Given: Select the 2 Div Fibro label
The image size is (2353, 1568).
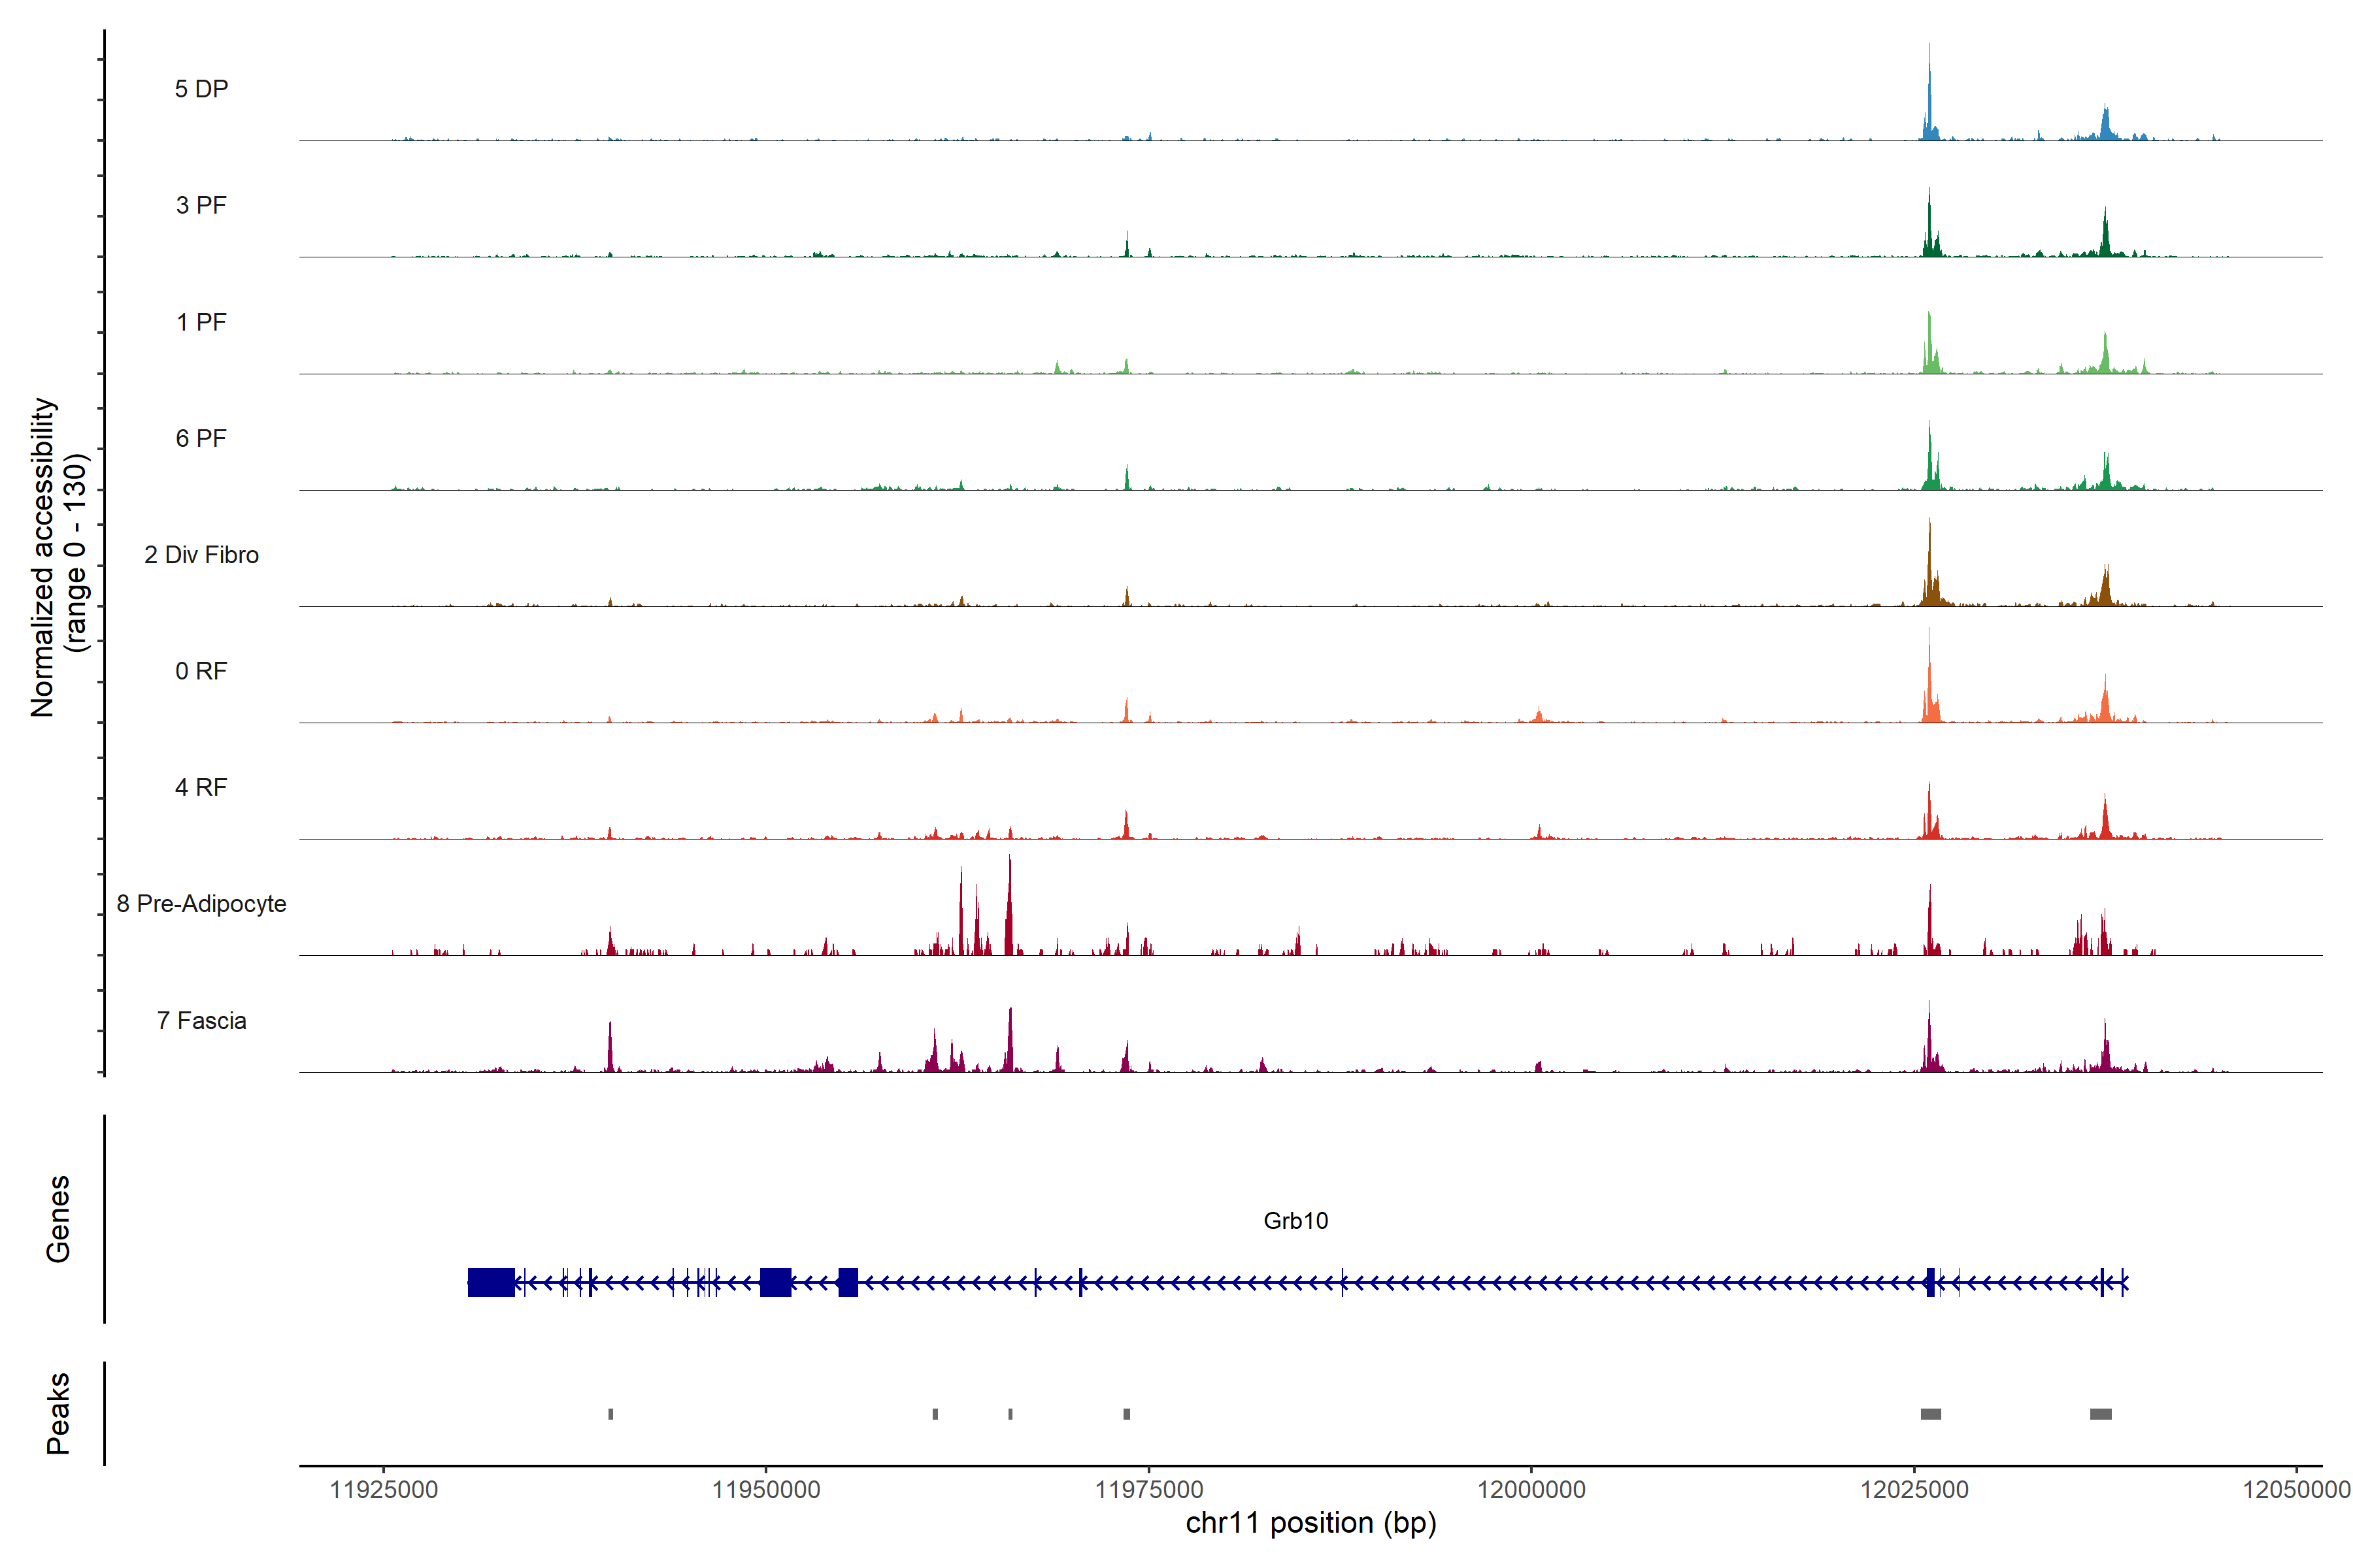Looking at the screenshot, I should coord(201,555).
